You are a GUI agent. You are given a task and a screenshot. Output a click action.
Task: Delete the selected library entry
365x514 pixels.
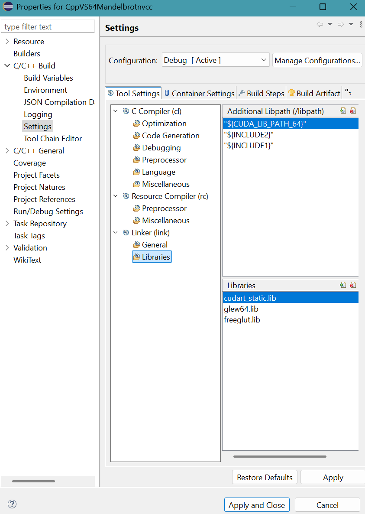tap(352, 285)
